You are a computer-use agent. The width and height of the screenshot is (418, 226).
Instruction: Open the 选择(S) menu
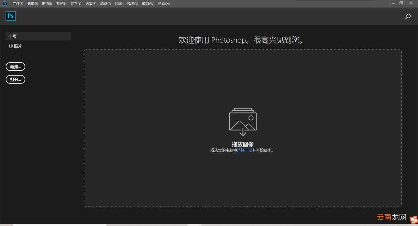91,4
